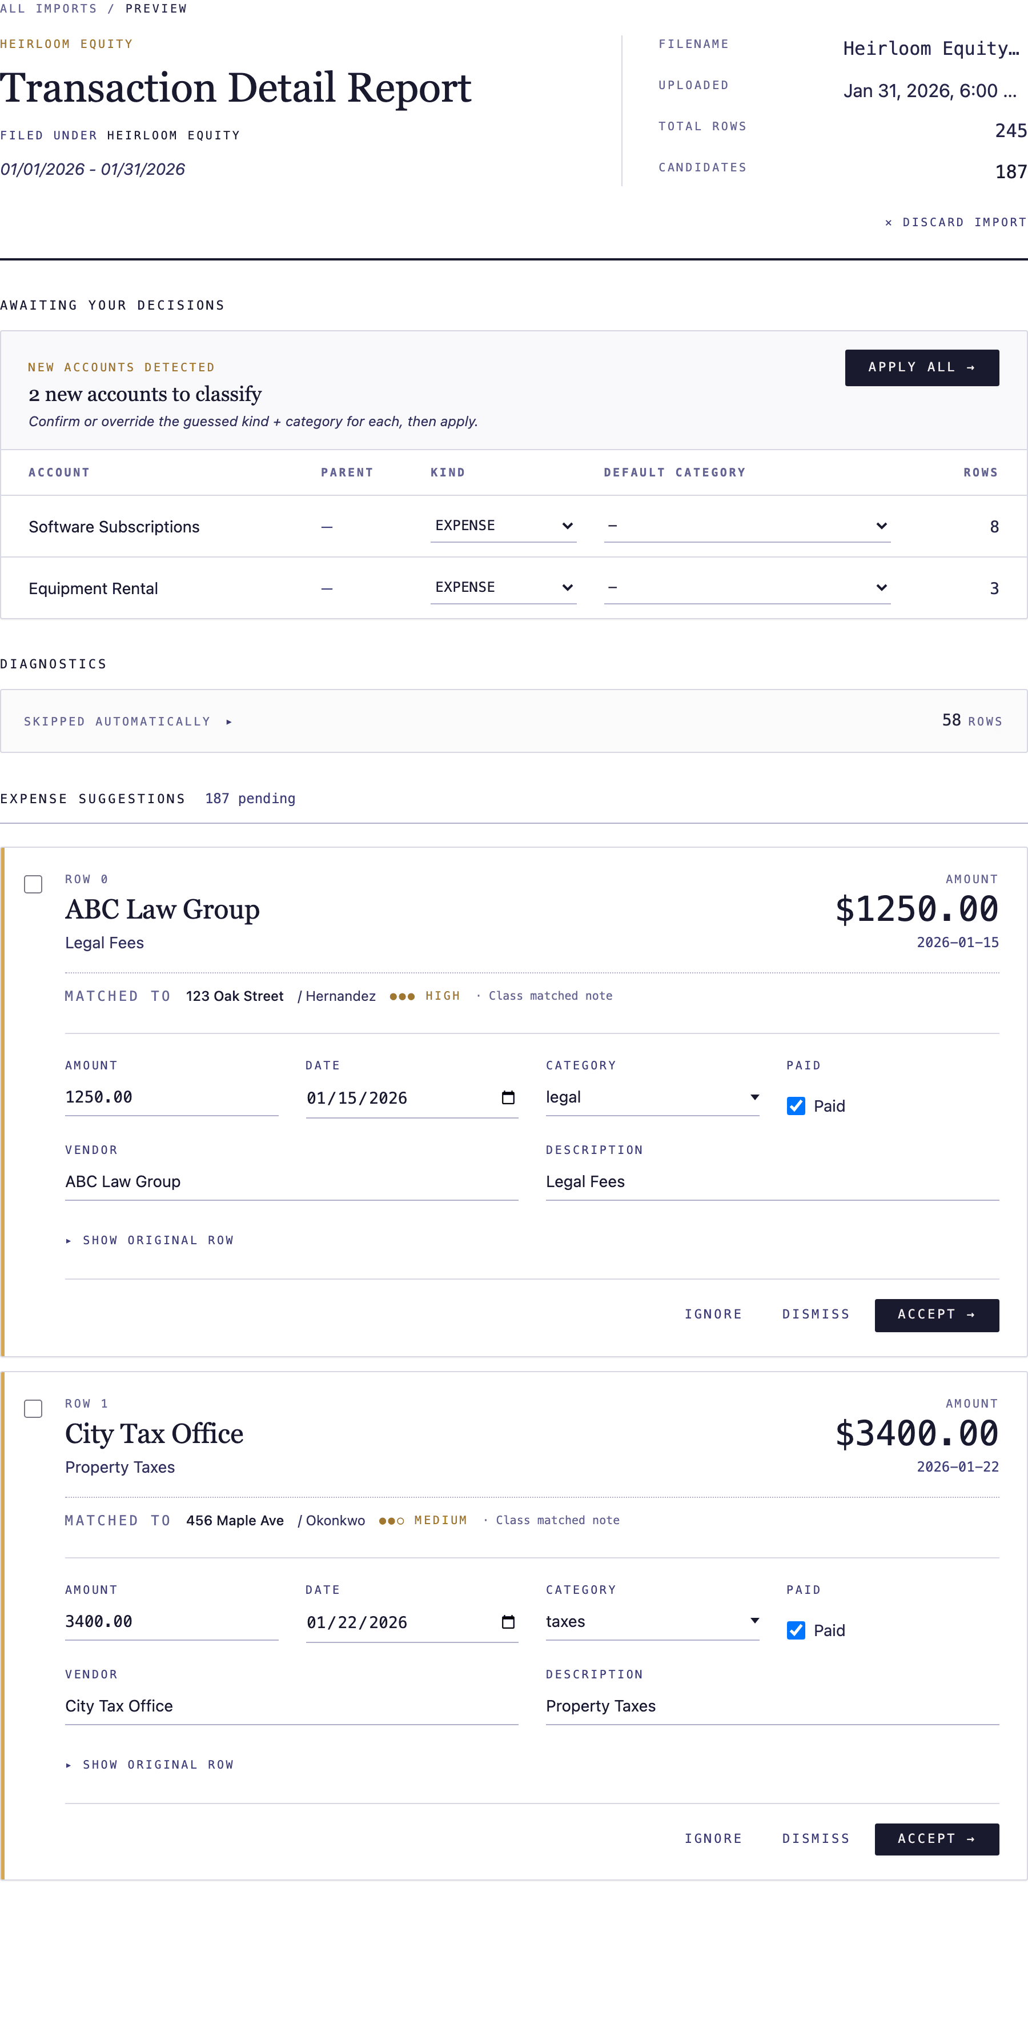Expand Show Original Row for ABC Law Group
Image resolution: width=1028 pixels, height=2028 pixels.
(x=150, y=1240)
